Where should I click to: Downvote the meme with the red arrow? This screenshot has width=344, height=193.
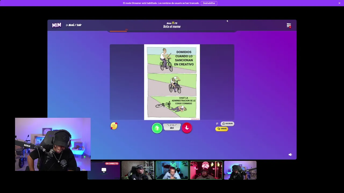[x=187, y=128]
